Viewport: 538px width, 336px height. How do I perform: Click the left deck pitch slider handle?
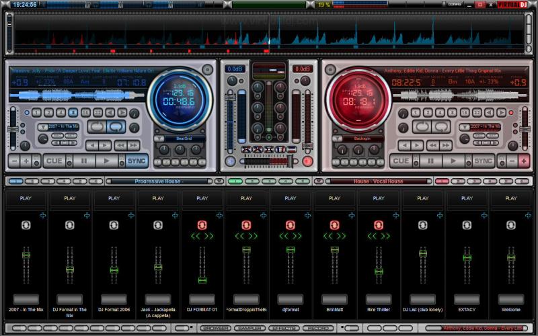click(x=13, y=129)
